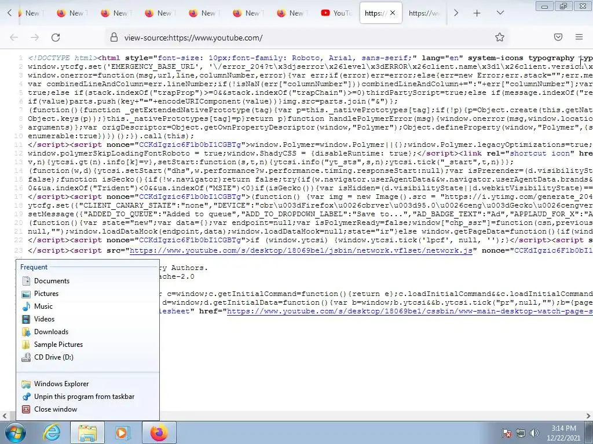Open the www-main-desktop-watch-page stylesheet link
This screenshot has width=593, height=444.
point(409,312)
